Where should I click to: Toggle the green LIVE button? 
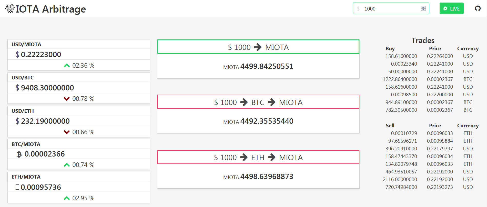click(452, 8)
